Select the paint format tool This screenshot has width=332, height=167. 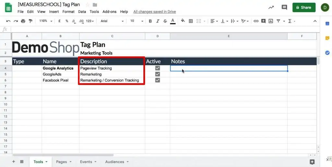coord(30,21)
